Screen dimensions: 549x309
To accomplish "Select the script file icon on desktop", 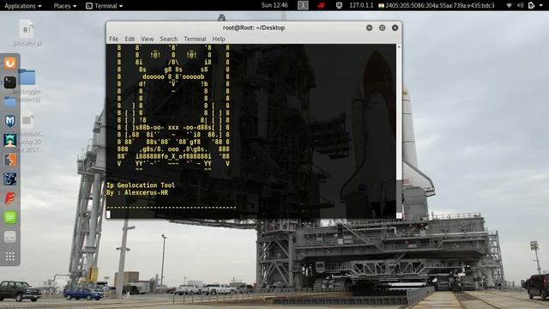I will [27, 29].
